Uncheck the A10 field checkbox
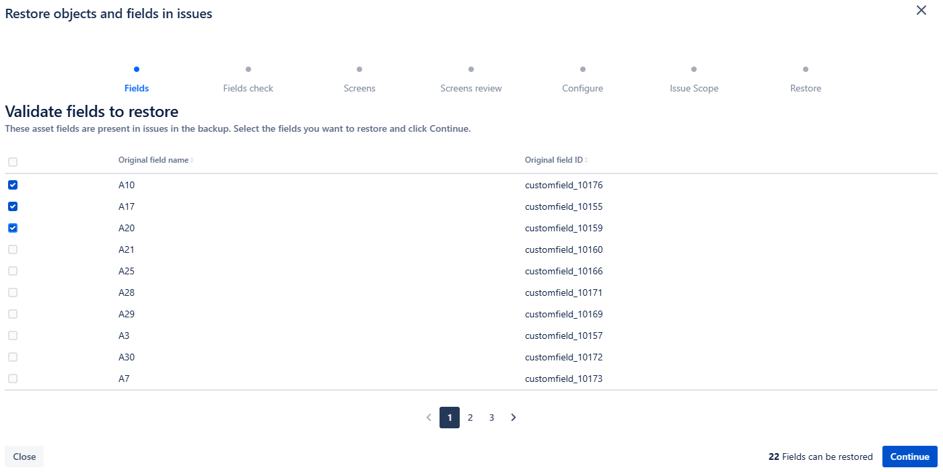Image resolution: width=943 pixels, height=472 pixels. tap(13, 185)
